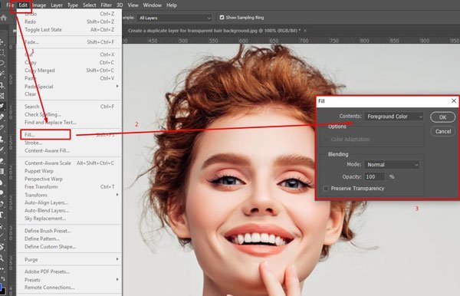This screenshot has height=296, width=460.
Task: Choose Perspective Warp menu entry
Action: [x=70, y=179]
